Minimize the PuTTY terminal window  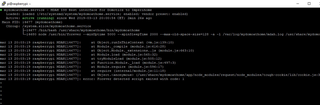click(x=297, y=4)
